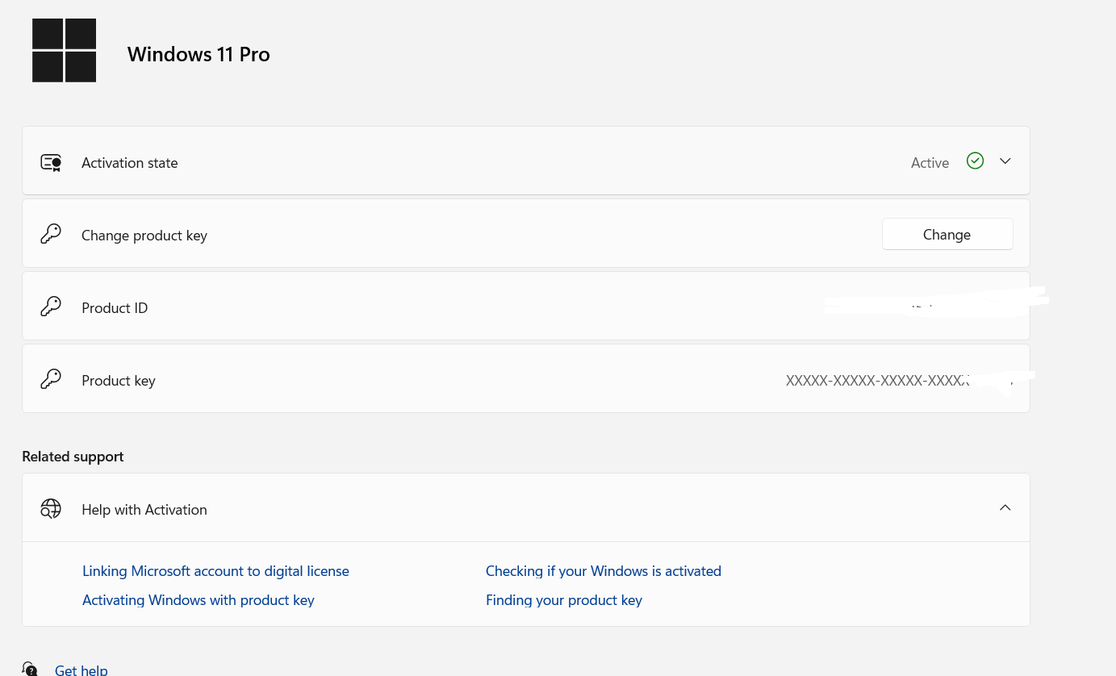Click the Activation state certificate icon

(x=51, y=163)
